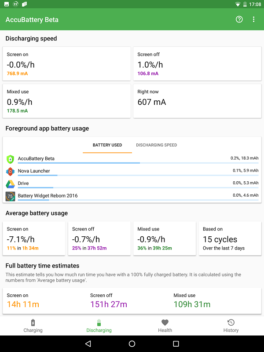Open the help question mark icon
264x352 pixels.
pos(239,19)
